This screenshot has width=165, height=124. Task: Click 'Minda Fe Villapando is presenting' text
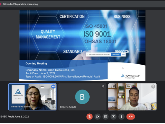point(20,4)
